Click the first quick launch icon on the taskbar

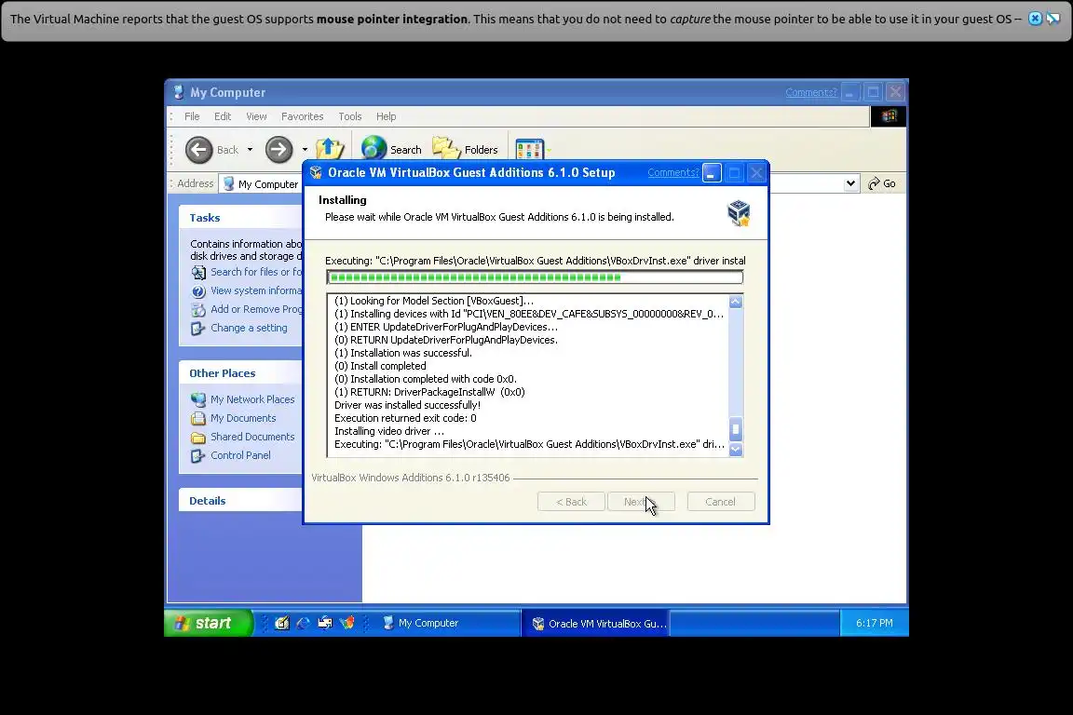281,623
